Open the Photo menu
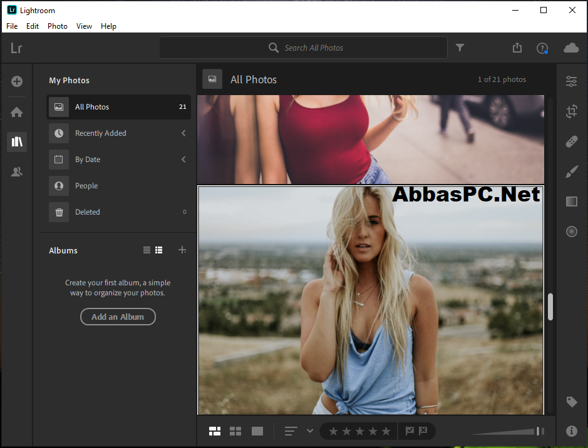Image resolution: width=588 pixels, height=448 pixels. click(x=57, y=26)
